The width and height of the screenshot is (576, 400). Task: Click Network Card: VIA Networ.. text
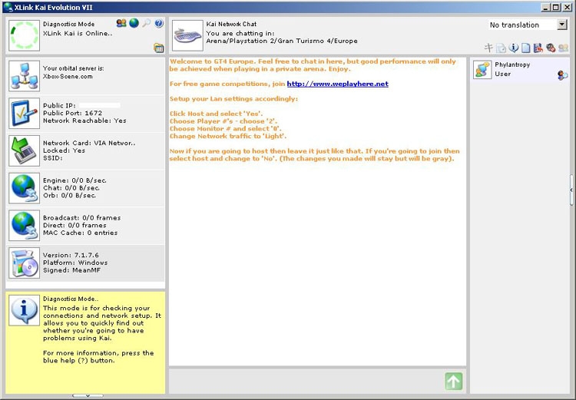89,143
